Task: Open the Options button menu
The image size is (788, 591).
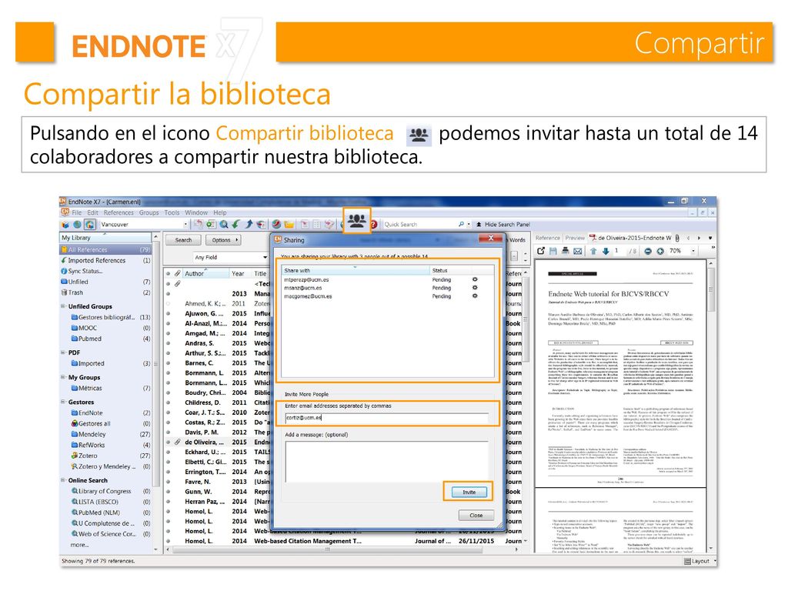Action: [224, 240]
